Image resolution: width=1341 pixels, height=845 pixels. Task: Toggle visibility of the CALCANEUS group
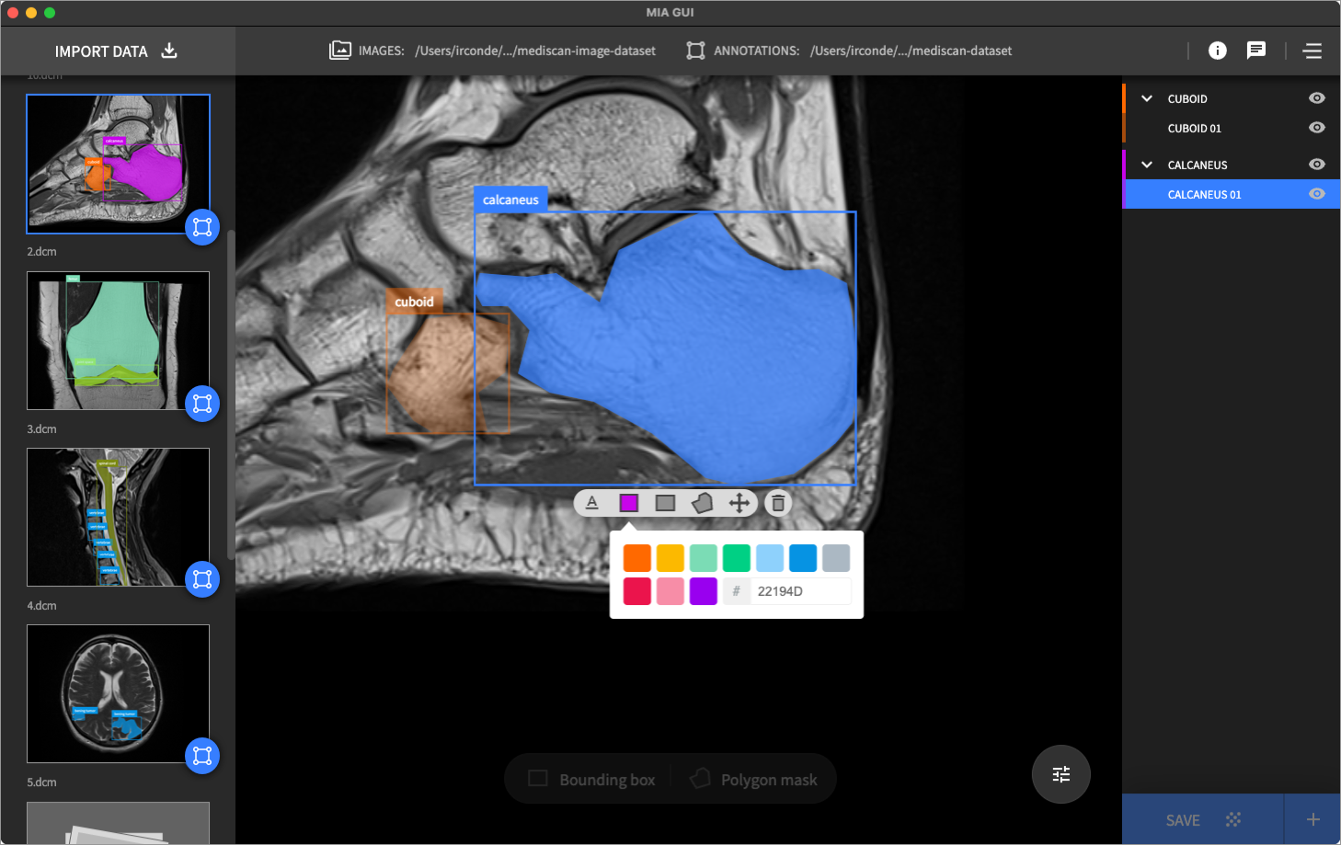tap(1317, 165)
